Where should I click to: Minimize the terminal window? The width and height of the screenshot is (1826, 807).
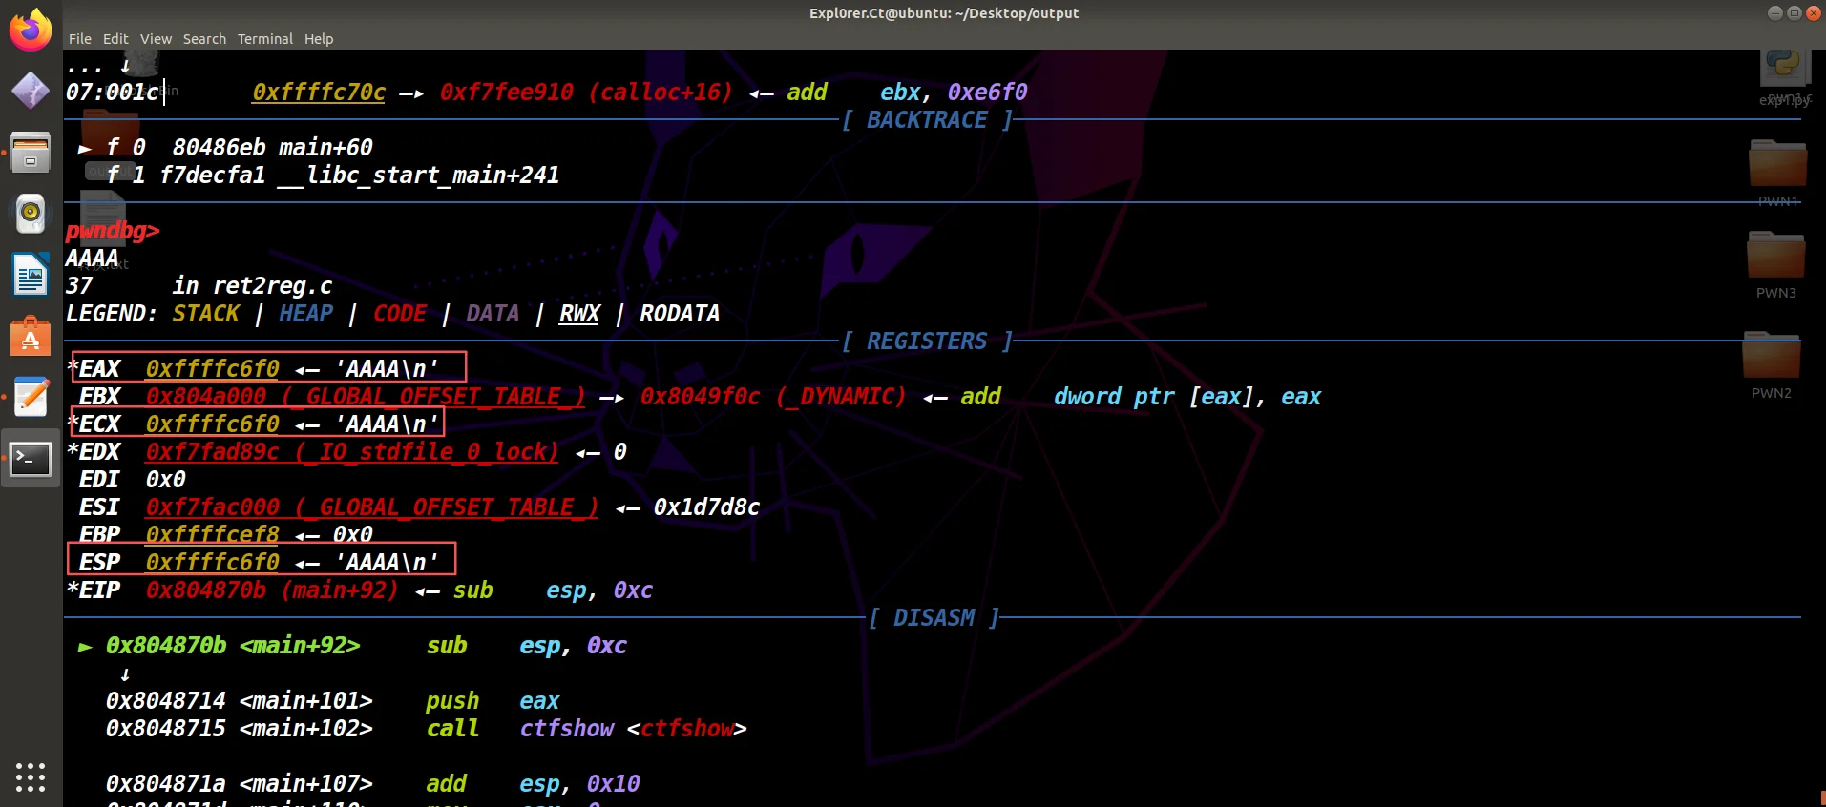[x=1774, y=12]
